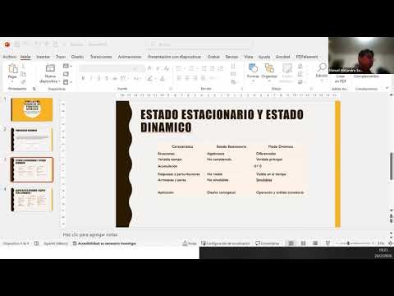Click the Organizar arrange icon
This screenshot has height=296, width=394.
click(269, 67)
